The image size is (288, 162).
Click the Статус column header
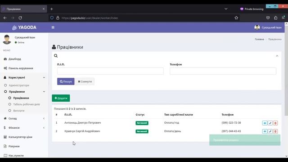click(x=140, y=114)
